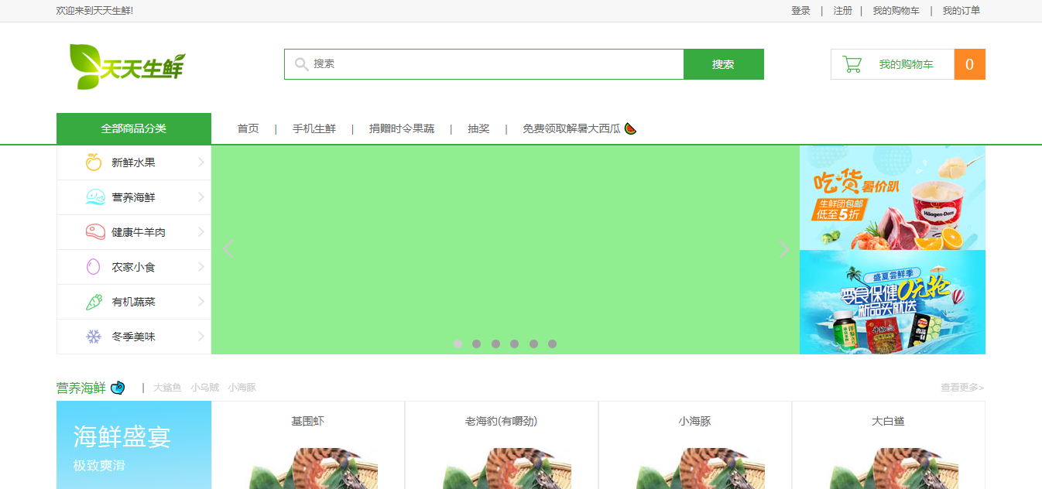1042x489 pixels.
Task: Expand 冬季美味 category arrow
Action: pos(201,337)
